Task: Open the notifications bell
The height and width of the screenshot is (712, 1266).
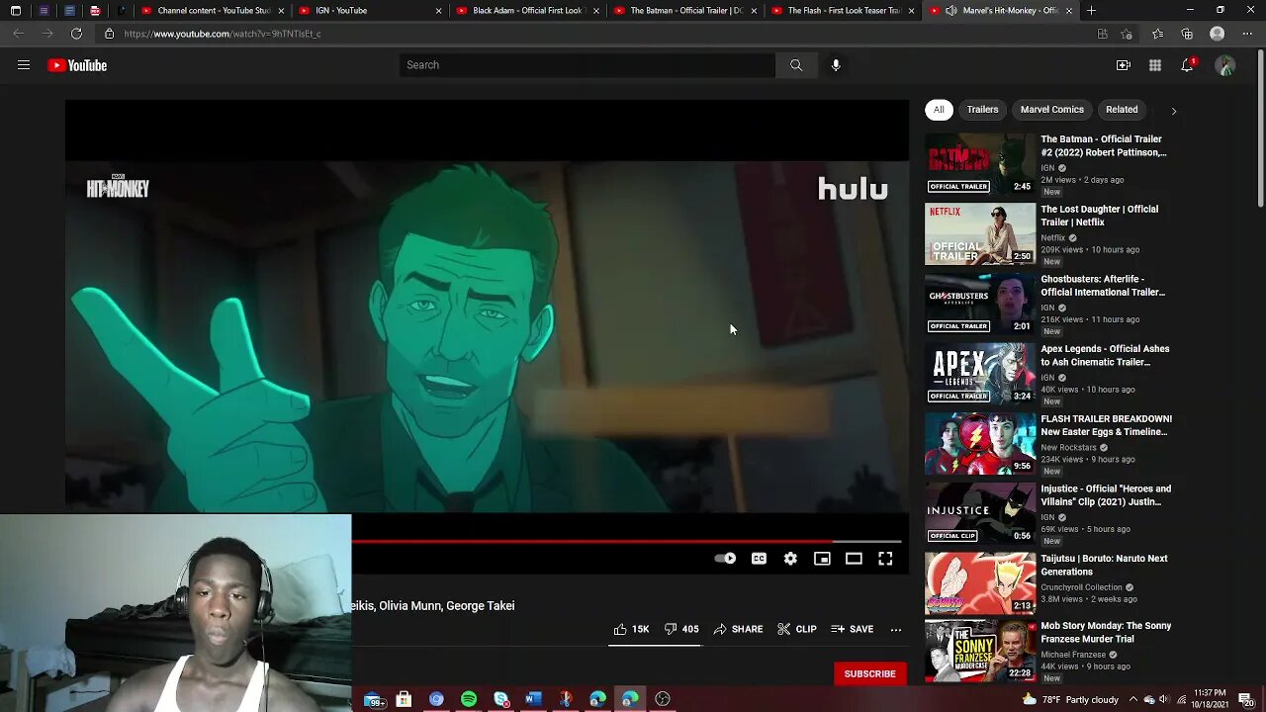Action: [1187, 65]
